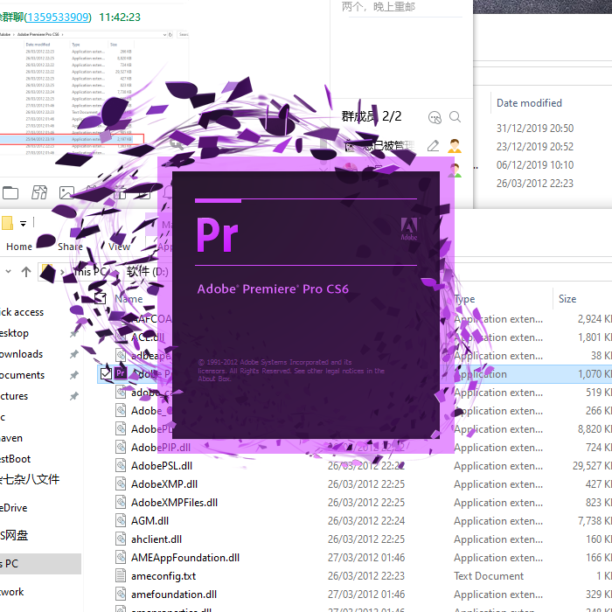612x612 pixels.
Task: Toggle the checkbox on the Adobe Premiere Pro row
Action: click(x=106, y=373)
